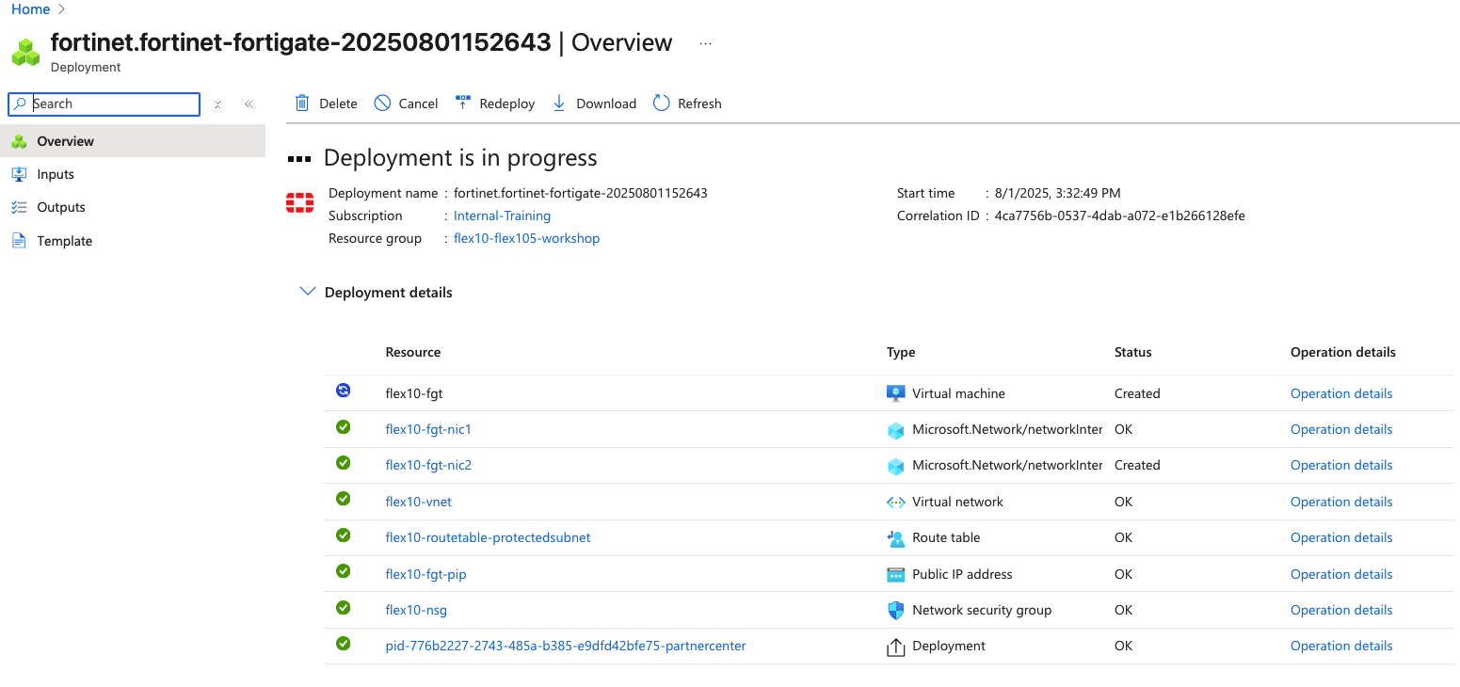Click the Virtual machine type icon
This screenshot has width=1460, height=687.
896,393
